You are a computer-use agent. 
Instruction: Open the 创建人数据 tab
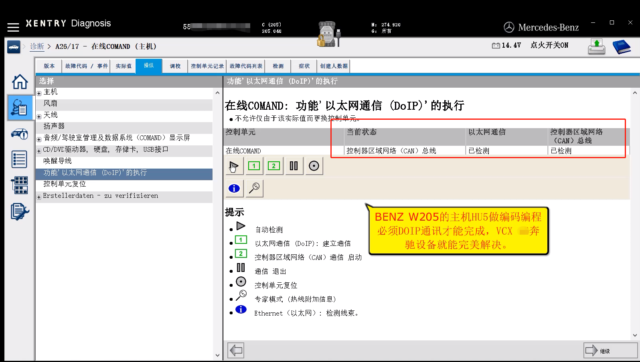click(334, 66)
